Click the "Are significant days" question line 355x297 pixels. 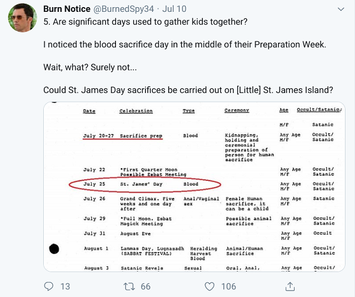tap(146, 22)
